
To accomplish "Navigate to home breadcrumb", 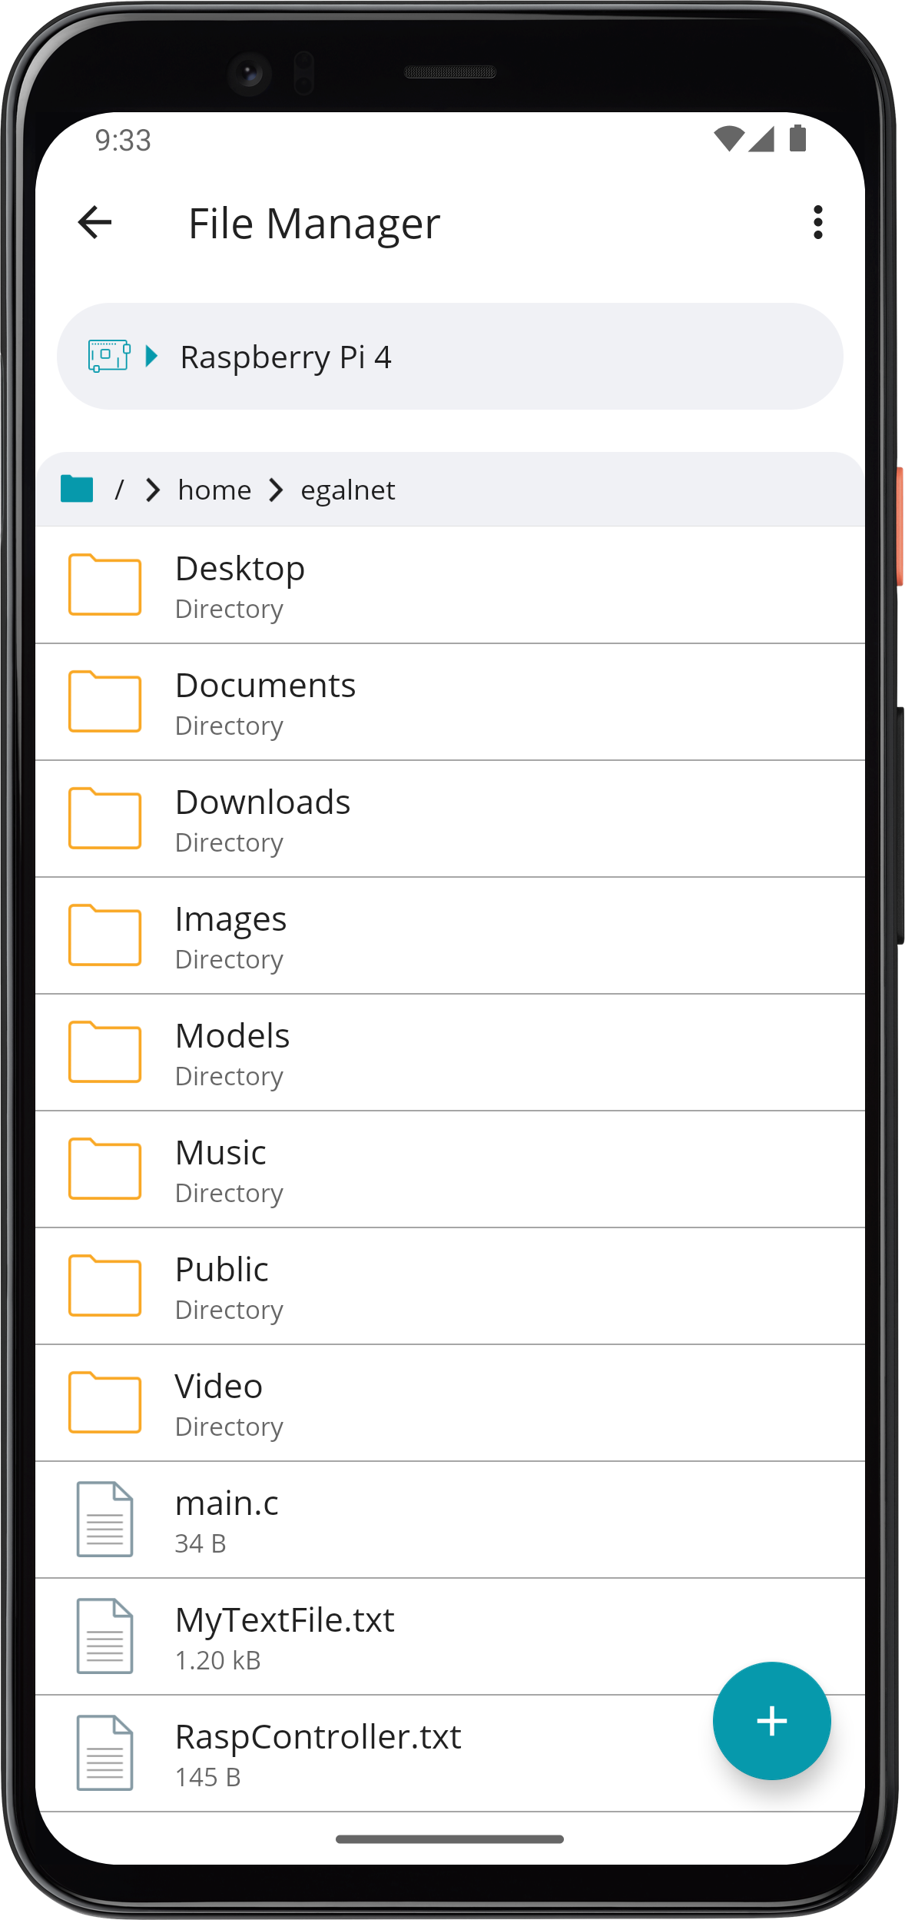I will point(214,490).
